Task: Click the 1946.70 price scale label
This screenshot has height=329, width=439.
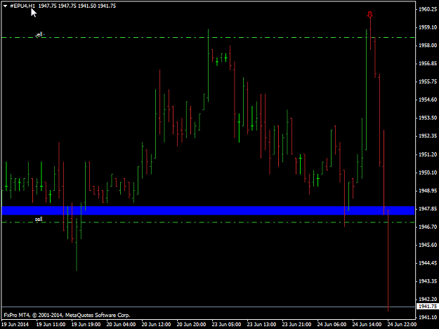Action: point(428,227)
